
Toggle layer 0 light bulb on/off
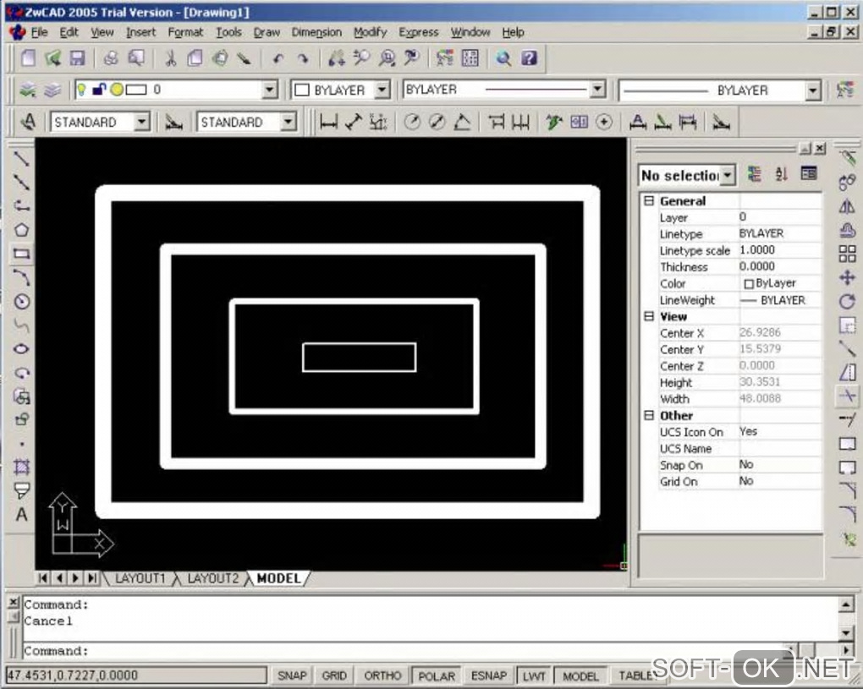81,89
